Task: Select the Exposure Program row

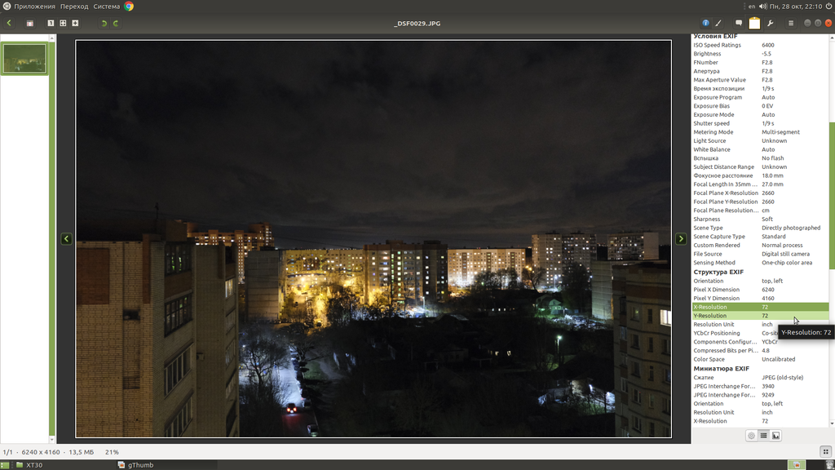Action: (761, 98)
